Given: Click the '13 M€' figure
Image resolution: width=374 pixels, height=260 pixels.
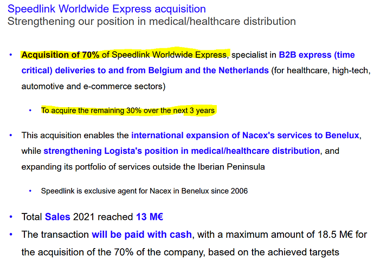Looking at the screenshot, I should (150, 217).
